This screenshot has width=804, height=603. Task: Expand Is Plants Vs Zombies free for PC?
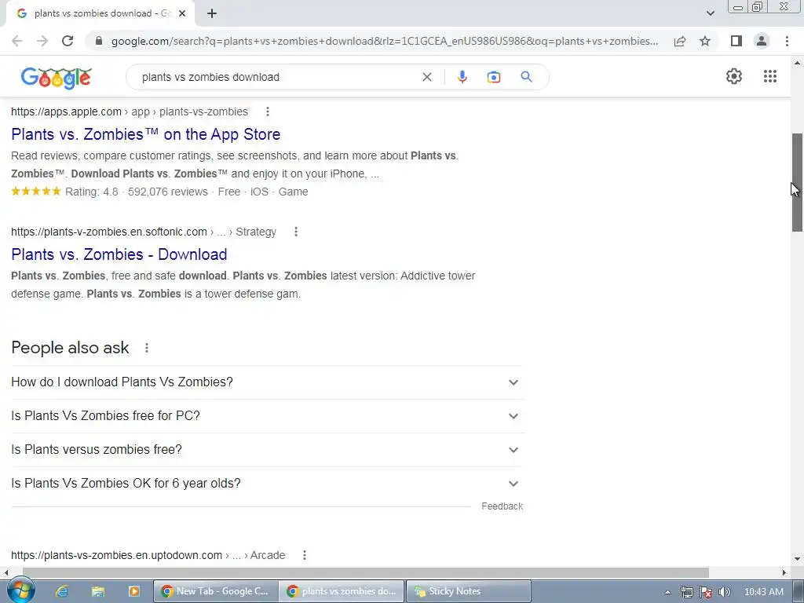pos(267,416)
